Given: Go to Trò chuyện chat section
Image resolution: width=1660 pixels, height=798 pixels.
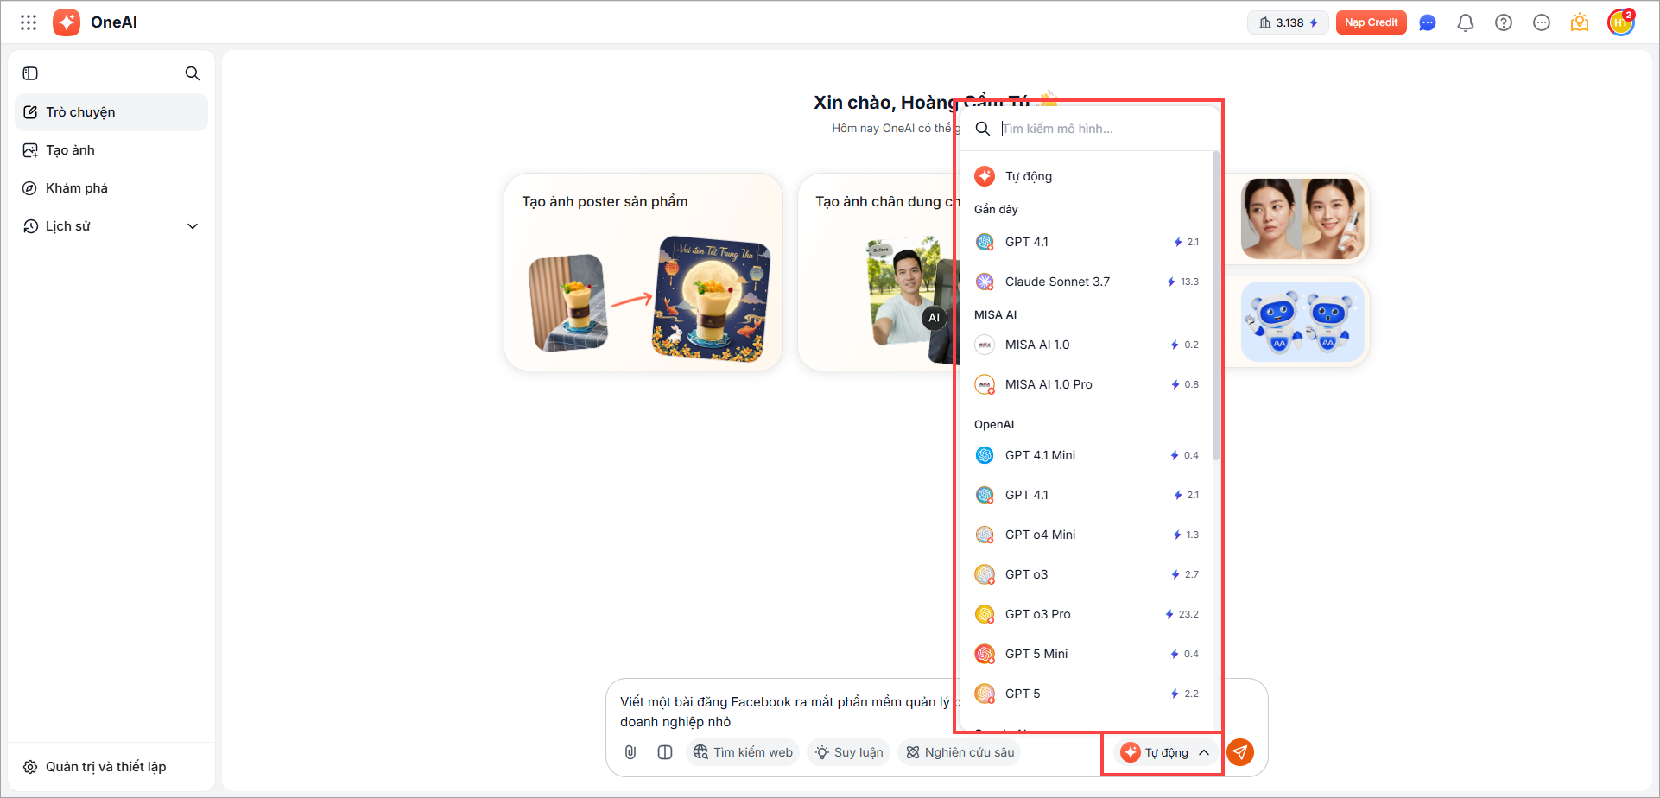Looking at the screenshot, I should 111,112.
